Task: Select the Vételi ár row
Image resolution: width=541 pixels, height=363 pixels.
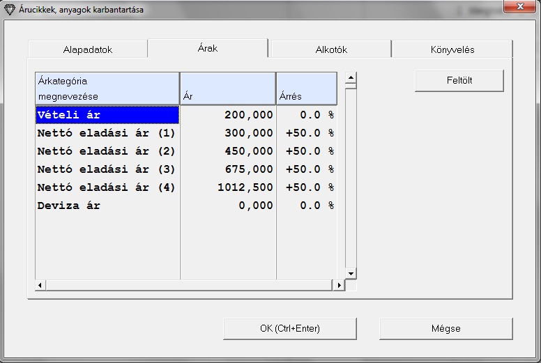Action: coord(107,114)
